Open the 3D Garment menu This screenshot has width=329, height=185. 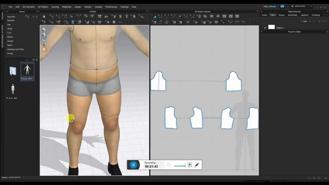(29, 7)
